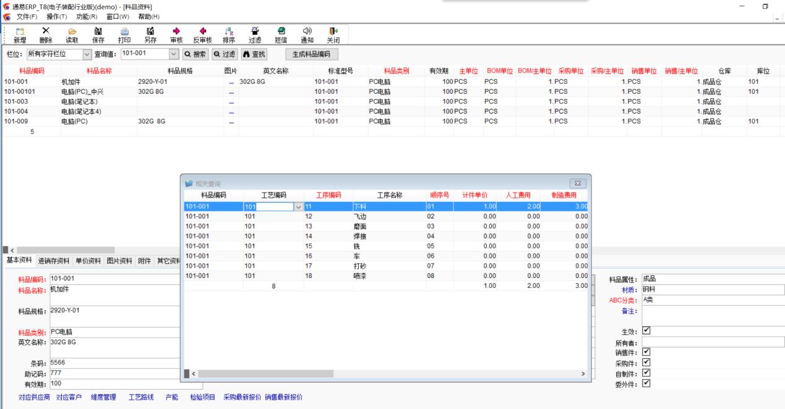
Task: Open the 操作(T) menu
Action: 58,16
